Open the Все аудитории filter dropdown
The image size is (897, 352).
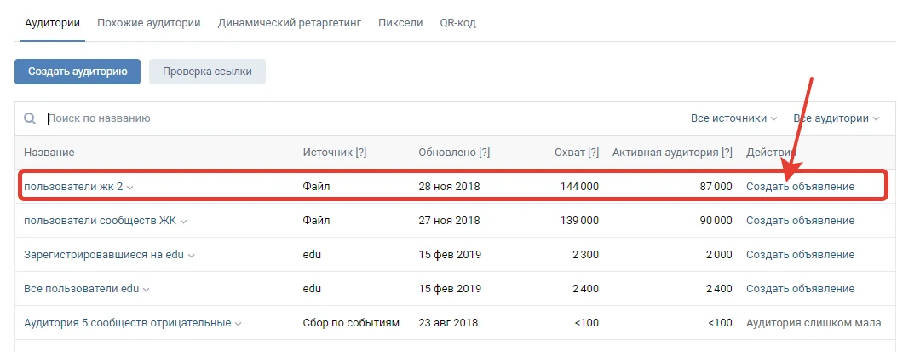click(837, 118)
